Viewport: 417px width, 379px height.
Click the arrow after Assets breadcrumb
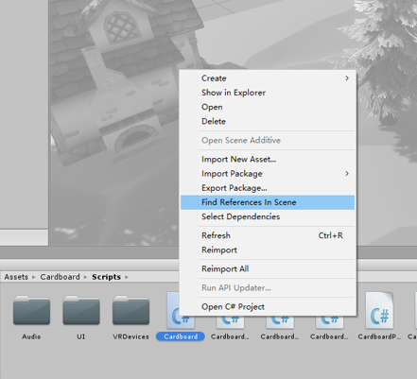click(34, 277)
